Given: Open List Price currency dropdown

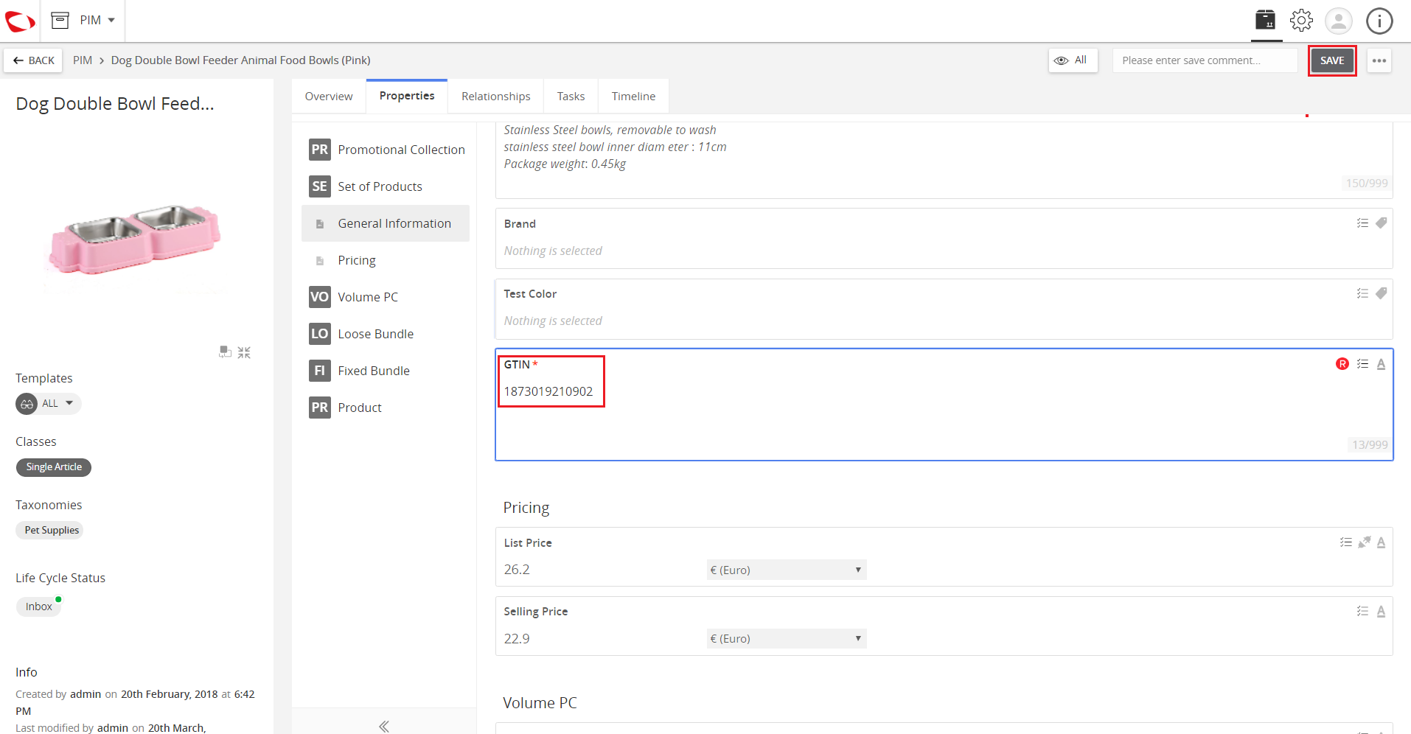Looking at the screenshot, I should (x=786, y=570).
